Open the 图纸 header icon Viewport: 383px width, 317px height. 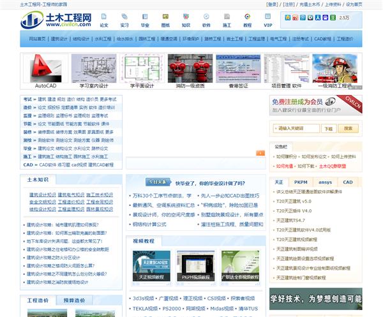point(165,20)
